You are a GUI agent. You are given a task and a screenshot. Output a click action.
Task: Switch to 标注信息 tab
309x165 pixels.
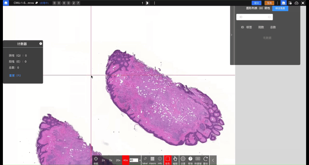point(280,8)
